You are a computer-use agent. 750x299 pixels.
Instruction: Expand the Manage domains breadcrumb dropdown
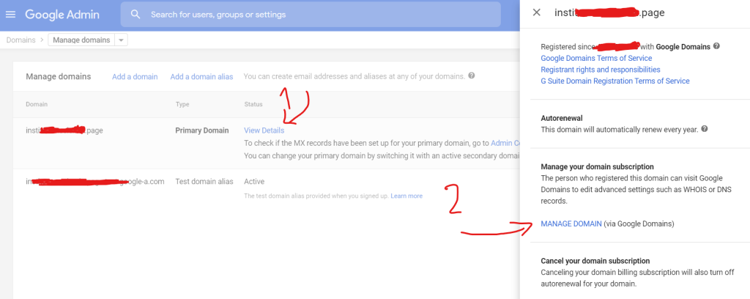click(88, 40)
